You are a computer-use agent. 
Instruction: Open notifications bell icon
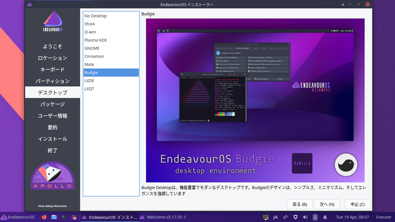325,217
